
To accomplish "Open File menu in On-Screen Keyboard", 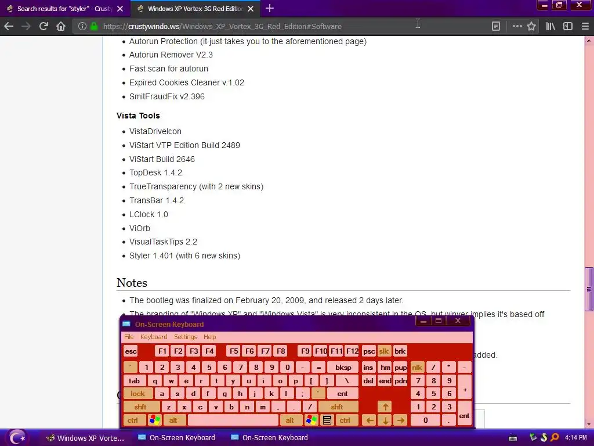I will pos(129,337).
